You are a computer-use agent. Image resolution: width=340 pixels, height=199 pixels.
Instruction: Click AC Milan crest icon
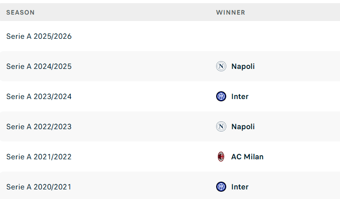point(221,157)
